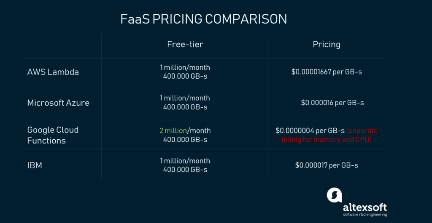The image size is (432, 223).
Task: Click IBM's 1 million/month free-tier text
Action: [x=185, y=161]
